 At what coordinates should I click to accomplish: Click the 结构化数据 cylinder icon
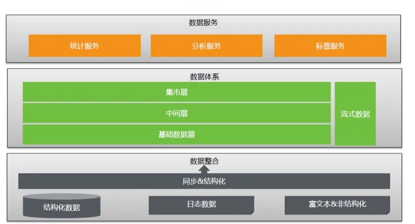click(x=62, y=206)
